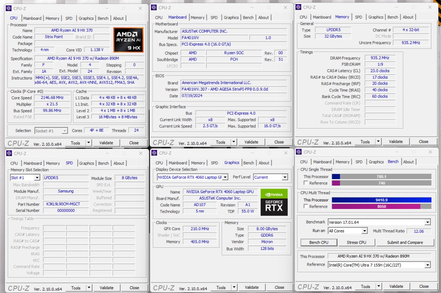This screenshot has height=293, width=441.
Task: Click the CPU-Z app icon in Bench window titlebar
Action: coord(299,152)
